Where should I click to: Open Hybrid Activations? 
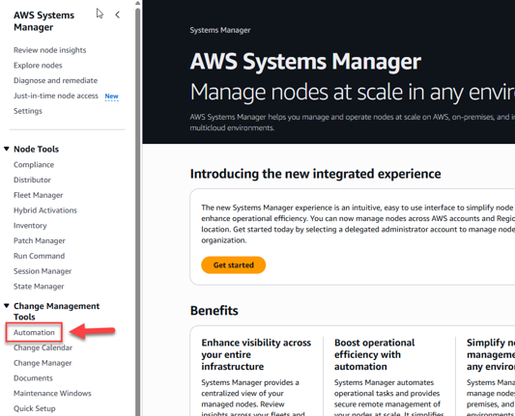coord(45,210)
